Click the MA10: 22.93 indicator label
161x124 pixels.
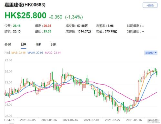(35, 53)
